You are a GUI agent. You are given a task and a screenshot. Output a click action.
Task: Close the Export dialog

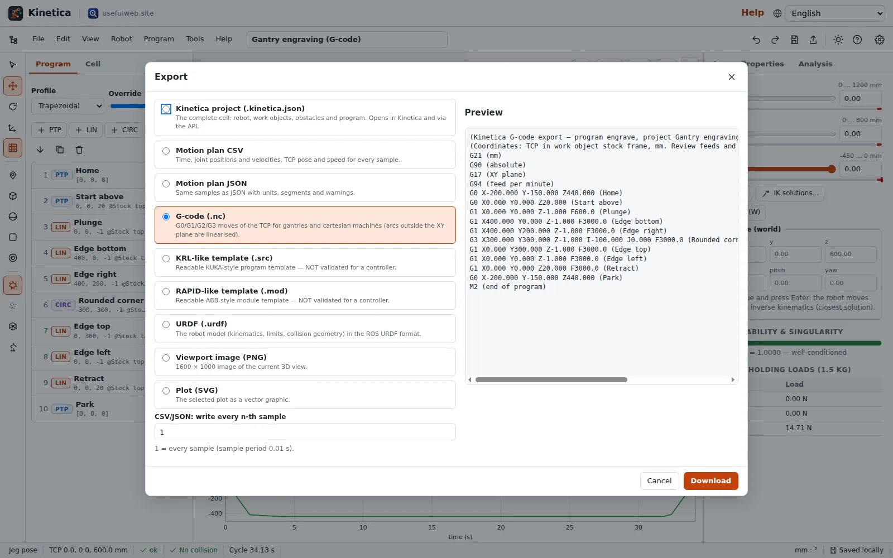[x=732, y=77]
